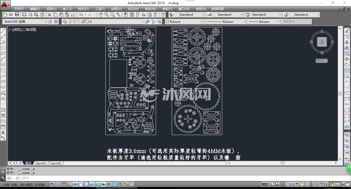Open the 格式(O) menu
The height and width of the screenshot is (189, 351).
(83, 9)
